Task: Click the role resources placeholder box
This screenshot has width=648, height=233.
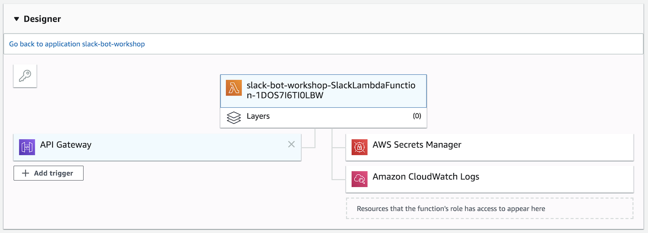Action: (x=489, y=209)
